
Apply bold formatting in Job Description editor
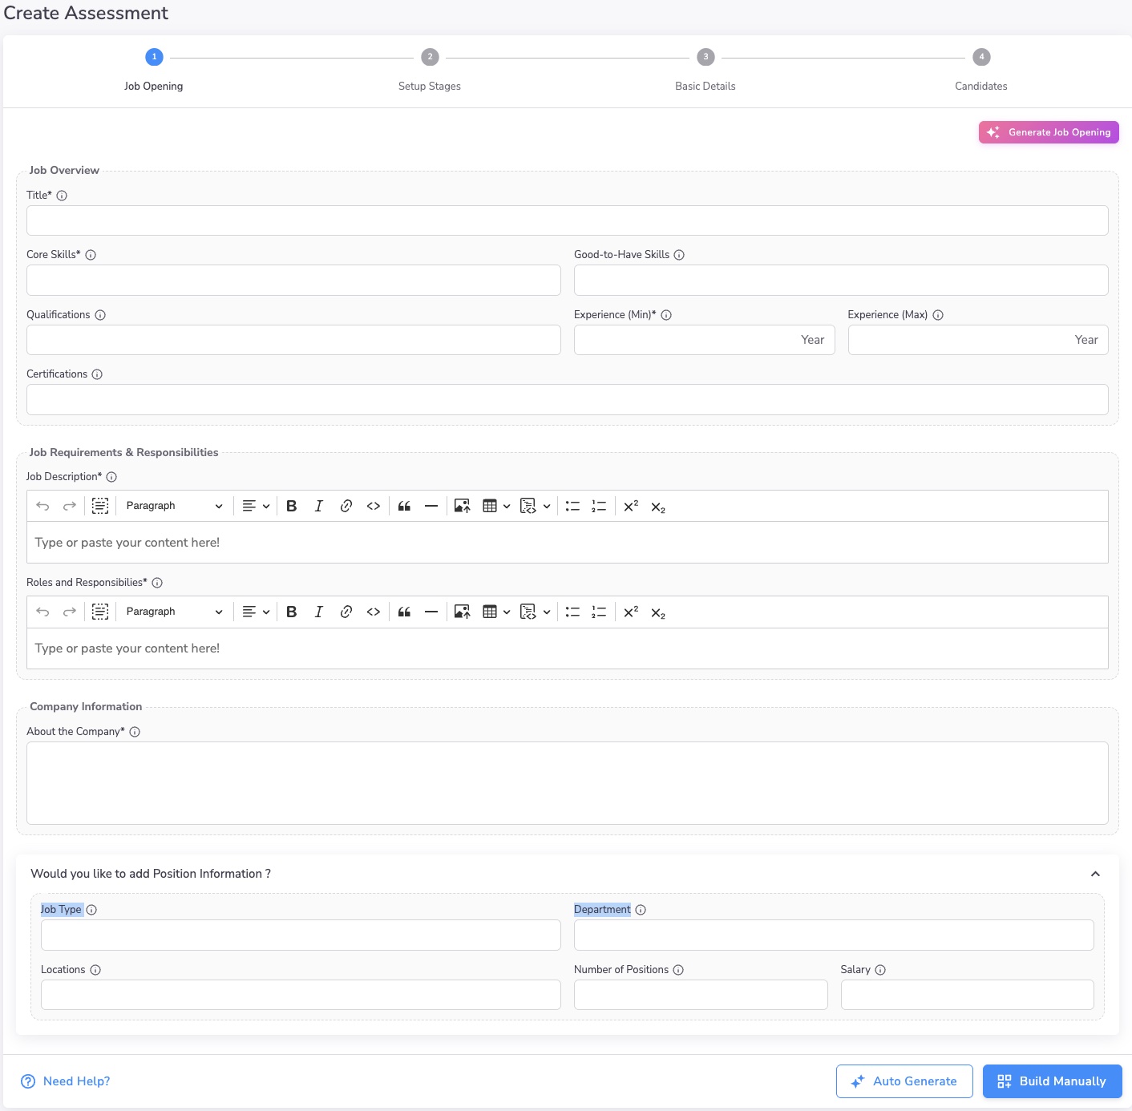[291, 506]
